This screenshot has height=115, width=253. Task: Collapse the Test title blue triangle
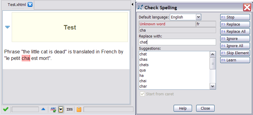click(8, 27)
